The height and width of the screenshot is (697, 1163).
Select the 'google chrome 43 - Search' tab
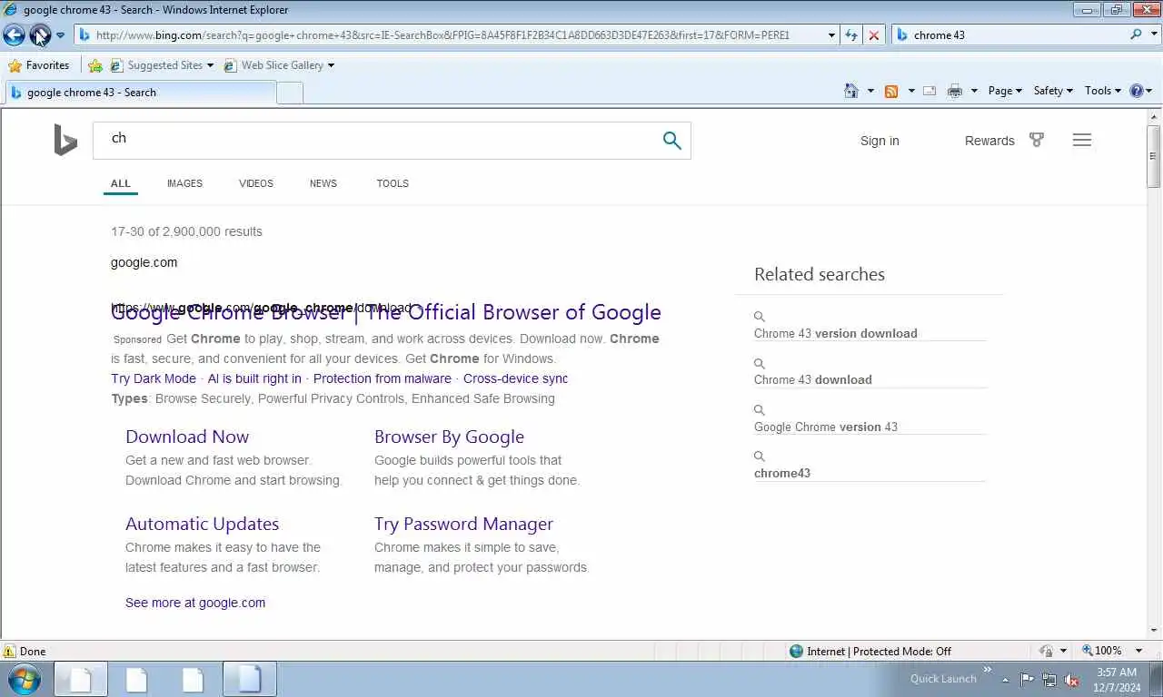140,93
